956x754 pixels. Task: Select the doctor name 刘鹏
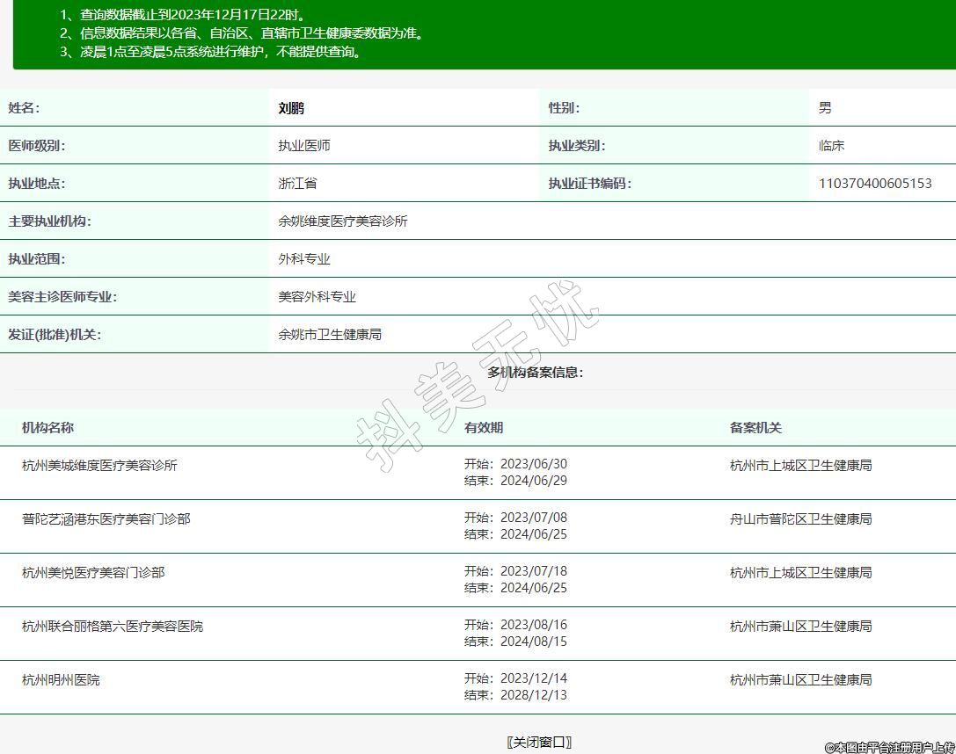coord(291,108)
